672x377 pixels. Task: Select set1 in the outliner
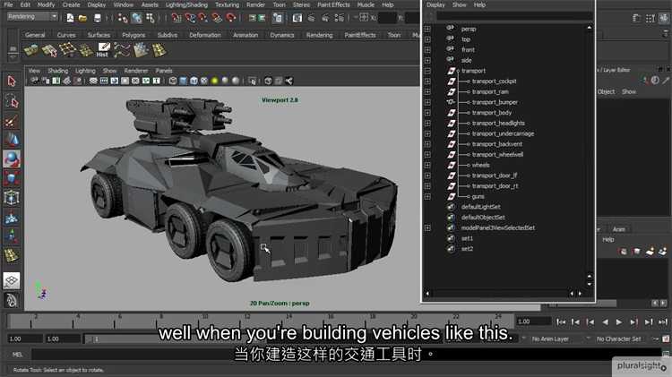coord(467,238)
